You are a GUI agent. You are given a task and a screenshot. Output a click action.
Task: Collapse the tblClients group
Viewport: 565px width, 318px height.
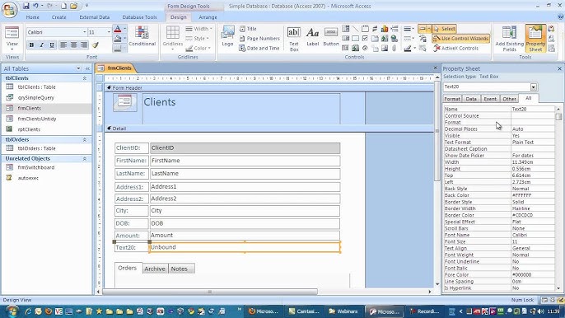pyautogui.click(x=84, y=78)
